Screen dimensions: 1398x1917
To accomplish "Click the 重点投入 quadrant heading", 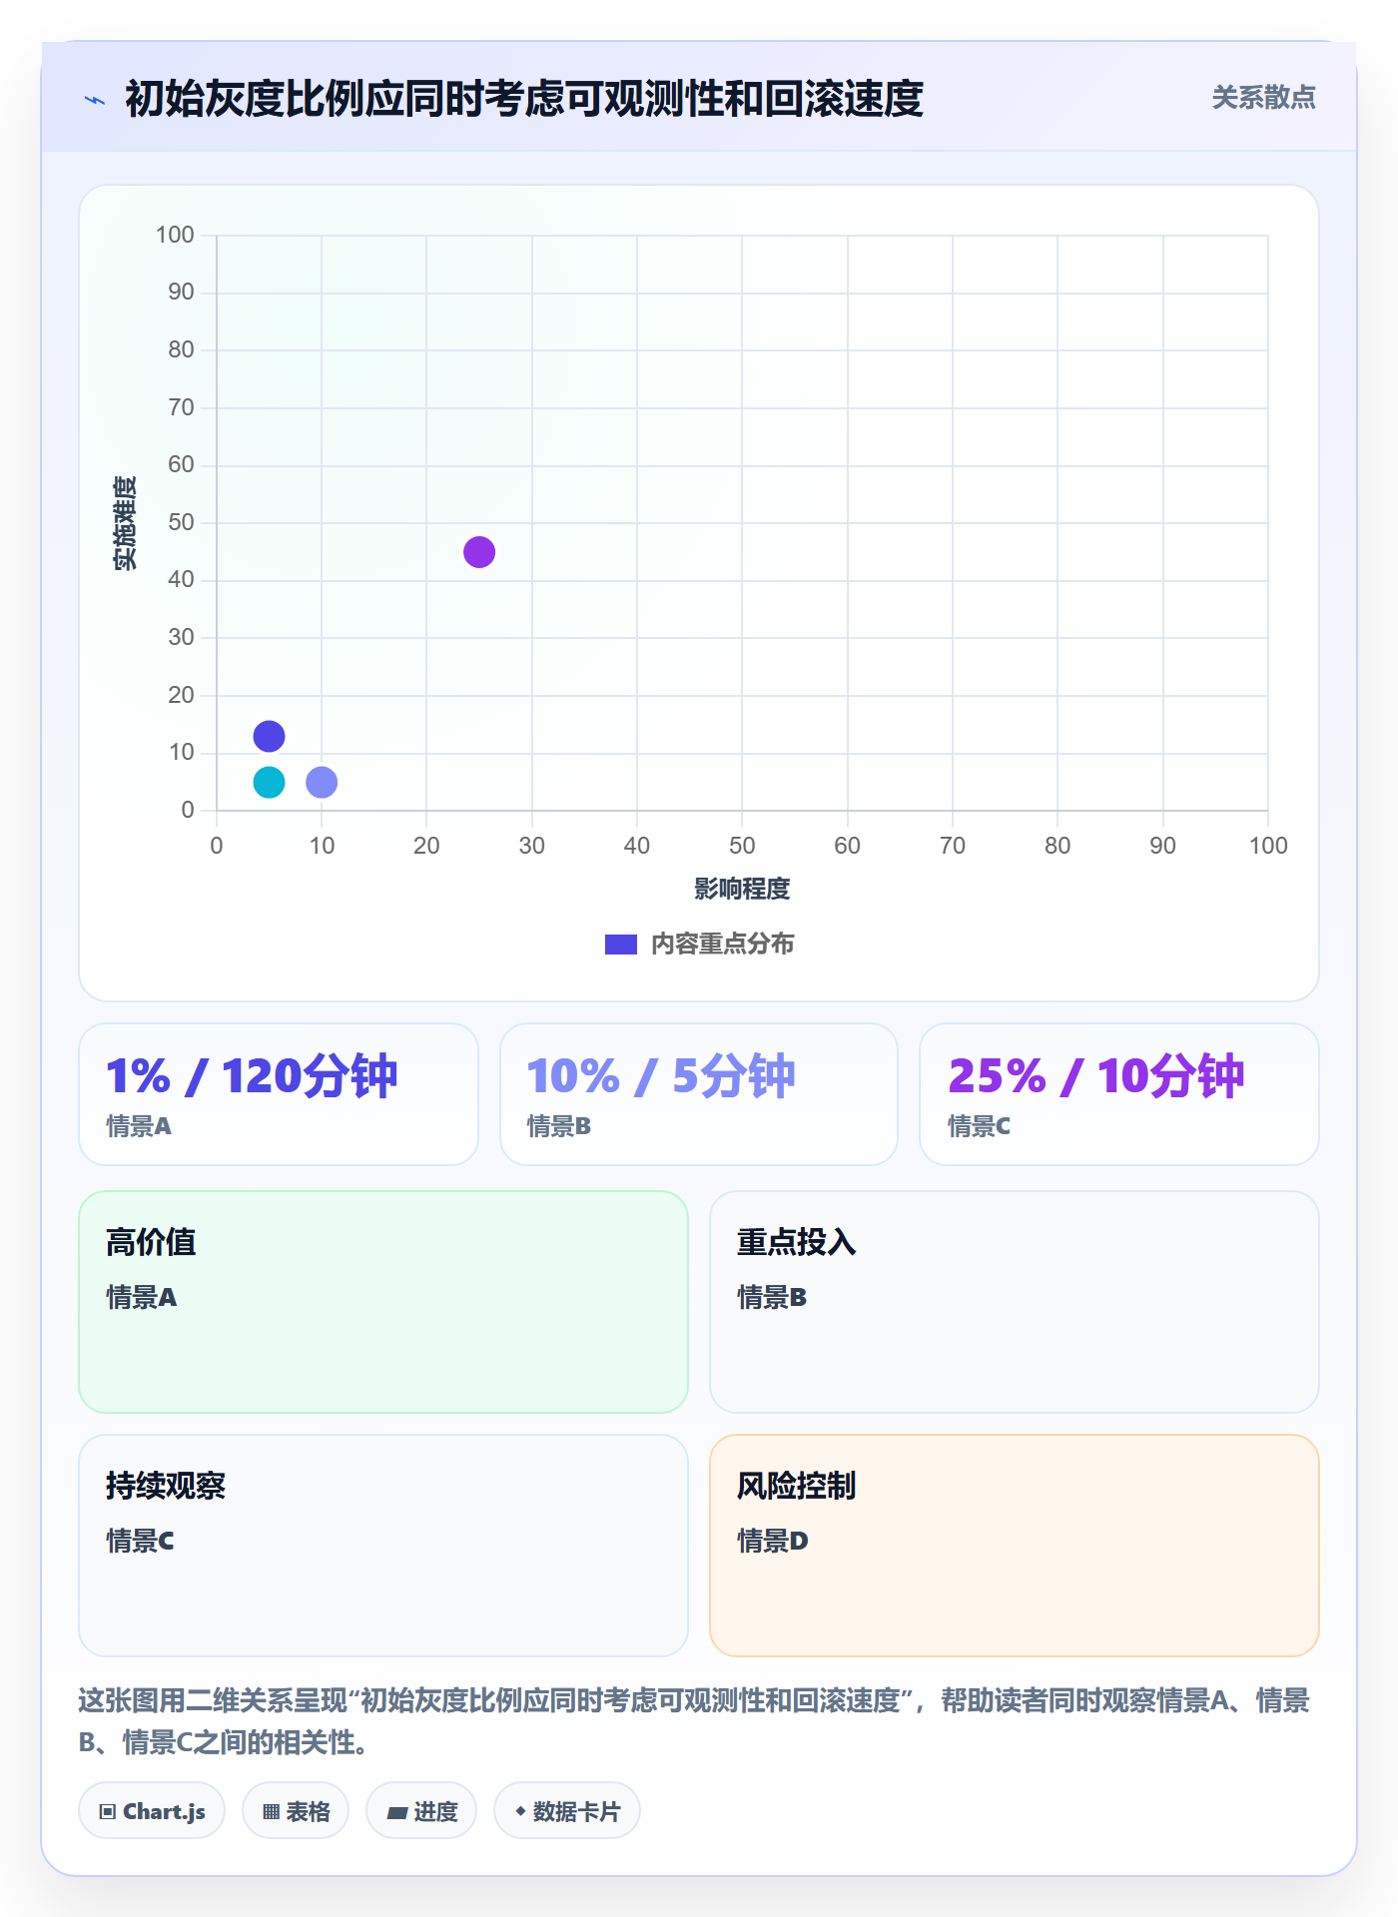I will 797,1242.
